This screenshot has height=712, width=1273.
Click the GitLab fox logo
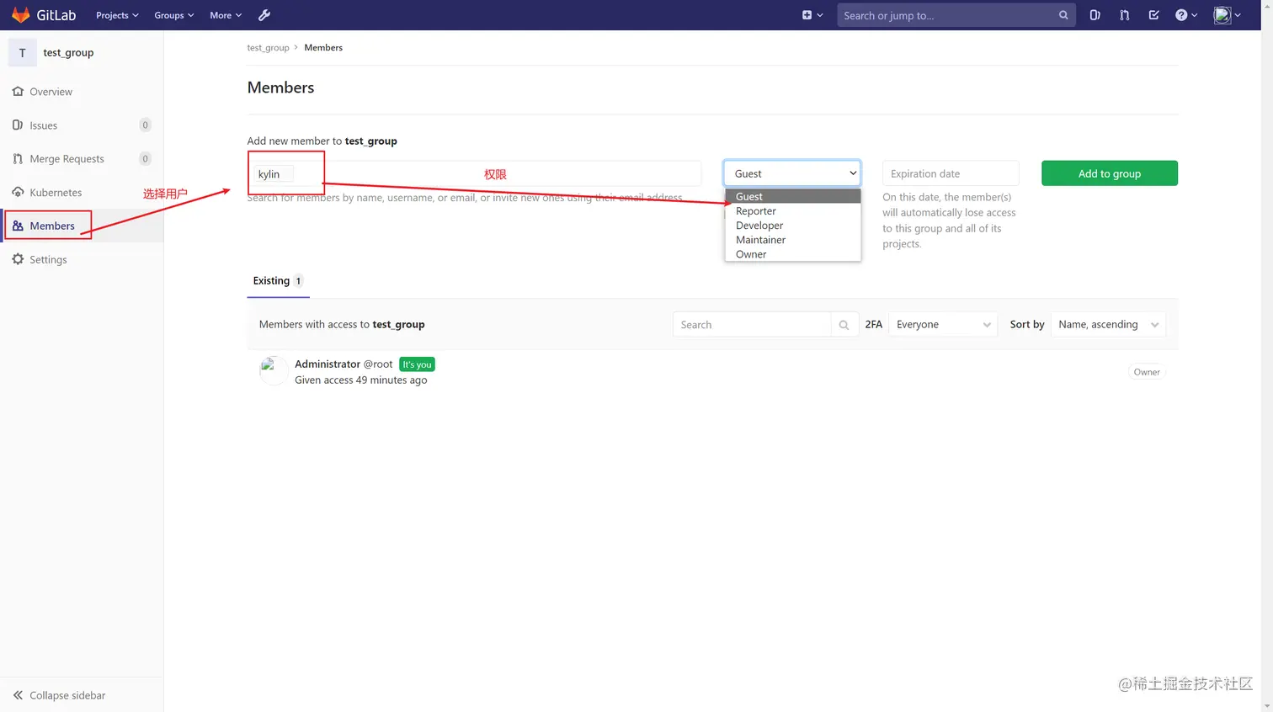coord(21,15)
